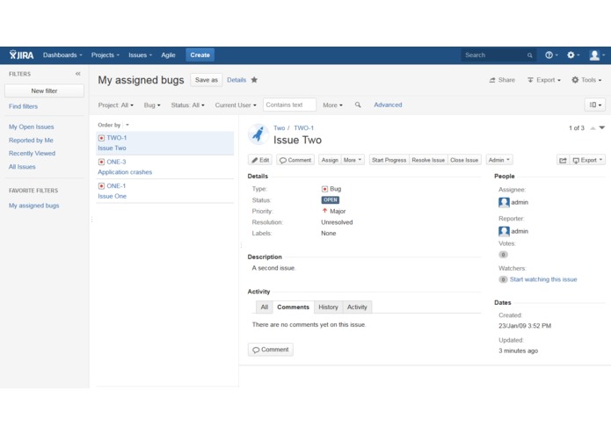Click the search magnifier in top bar
Viewport: 611px width, 434px height.
click(x=529, y=55)
